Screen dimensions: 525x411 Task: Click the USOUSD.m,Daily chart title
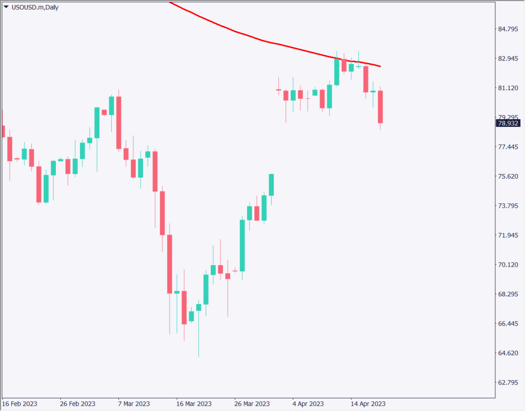(x=35, y=7)
